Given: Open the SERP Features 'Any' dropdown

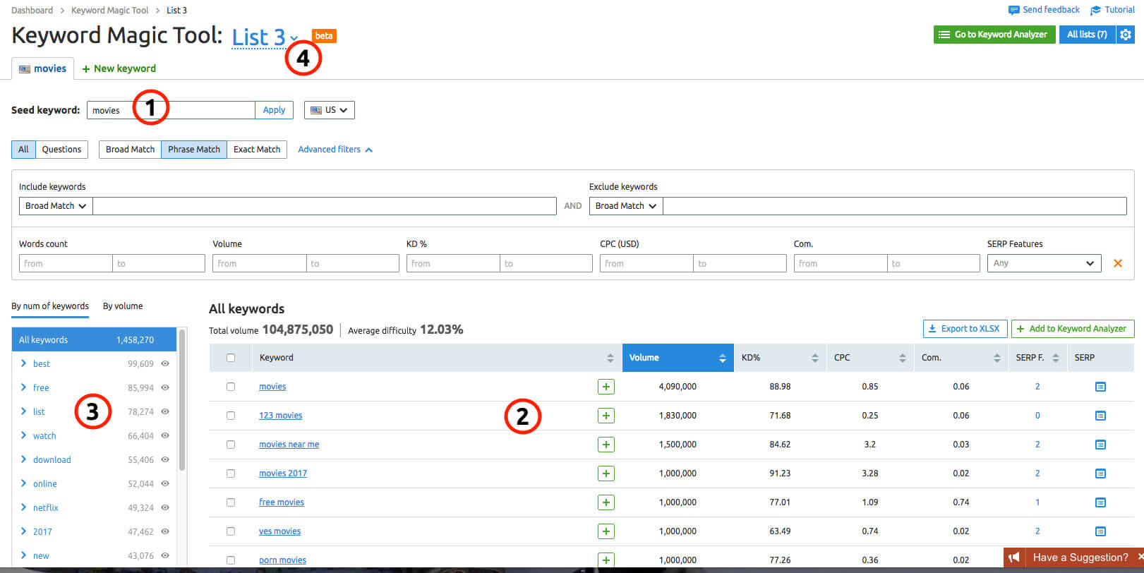Looking at the screenshot, I should coord(1043,263).
